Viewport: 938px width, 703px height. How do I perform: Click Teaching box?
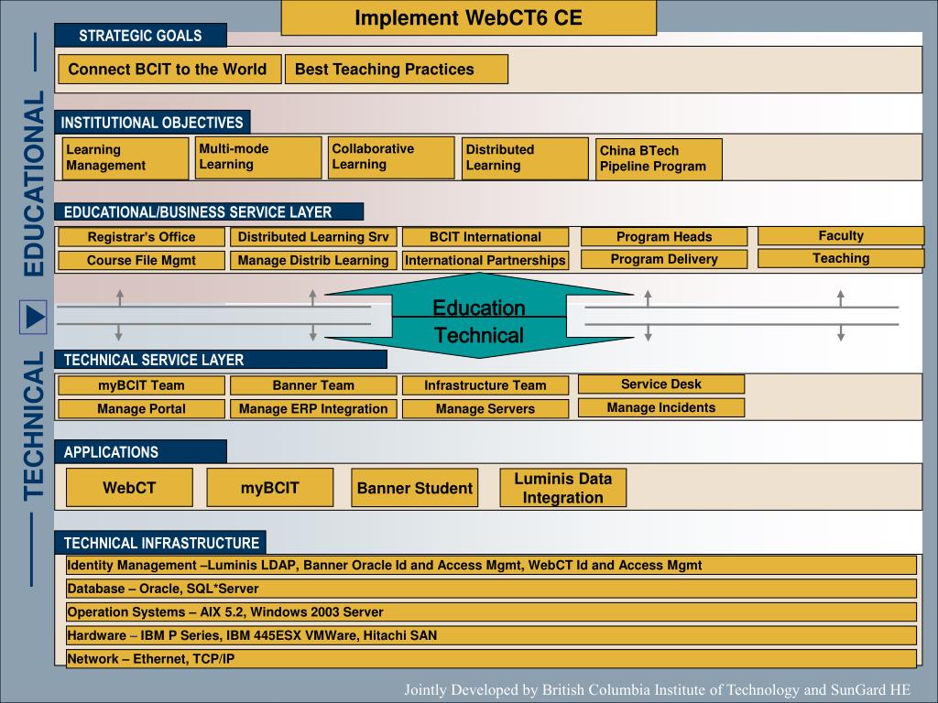(841, 258)
